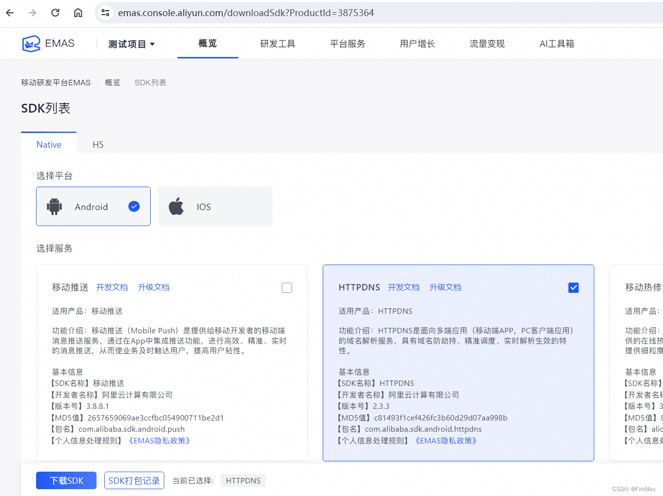Click the HTTPDNS selected tag at bottom

click(x=243, y=480)
